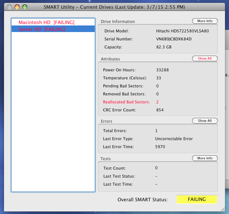Click the green zoom window button

coord(25,7)
